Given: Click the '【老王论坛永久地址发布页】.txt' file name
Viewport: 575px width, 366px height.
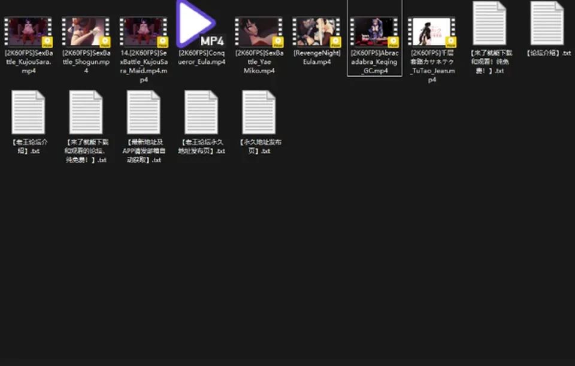Looking at the screenshot, I should click(201, 146).
